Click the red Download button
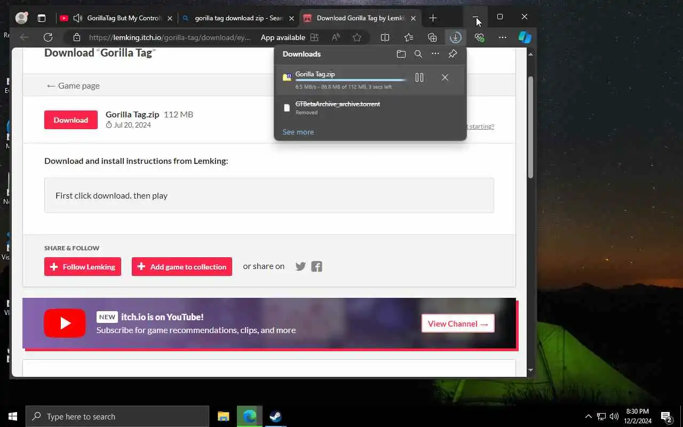This screenshot has height=427, width=683. tap(71, 120)
